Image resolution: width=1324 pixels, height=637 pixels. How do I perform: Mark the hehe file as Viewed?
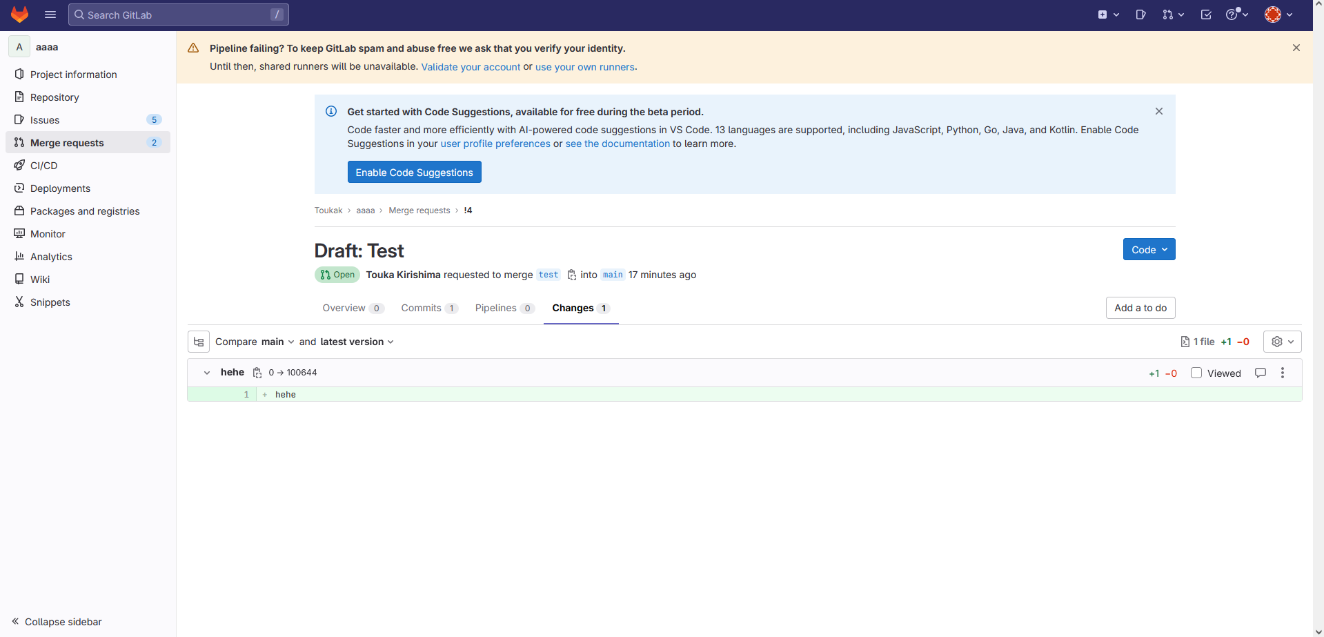[1196, 373]
